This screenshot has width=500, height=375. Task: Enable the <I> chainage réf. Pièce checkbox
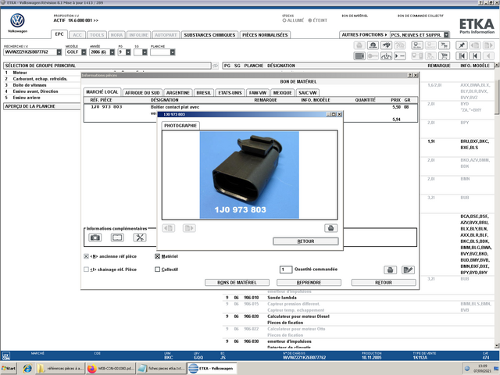tap(86, 270)
